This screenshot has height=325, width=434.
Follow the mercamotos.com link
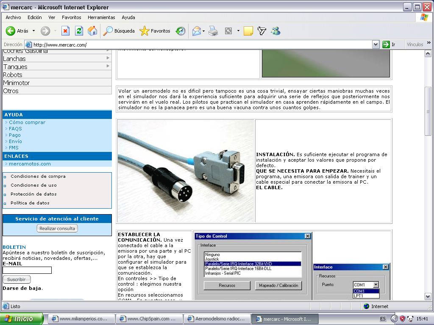(30, 164)
